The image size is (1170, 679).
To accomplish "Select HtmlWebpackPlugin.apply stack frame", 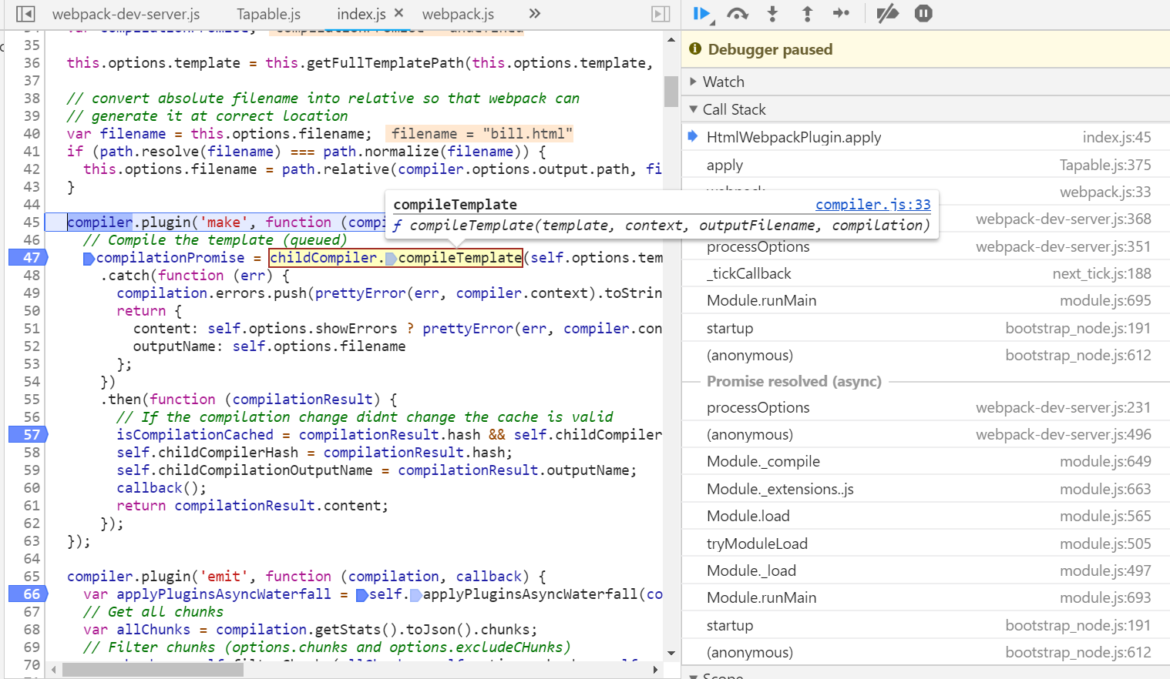I will (926, 137).
